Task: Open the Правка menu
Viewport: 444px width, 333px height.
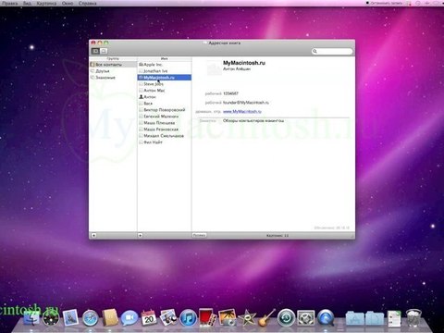Action: point(10,4)
